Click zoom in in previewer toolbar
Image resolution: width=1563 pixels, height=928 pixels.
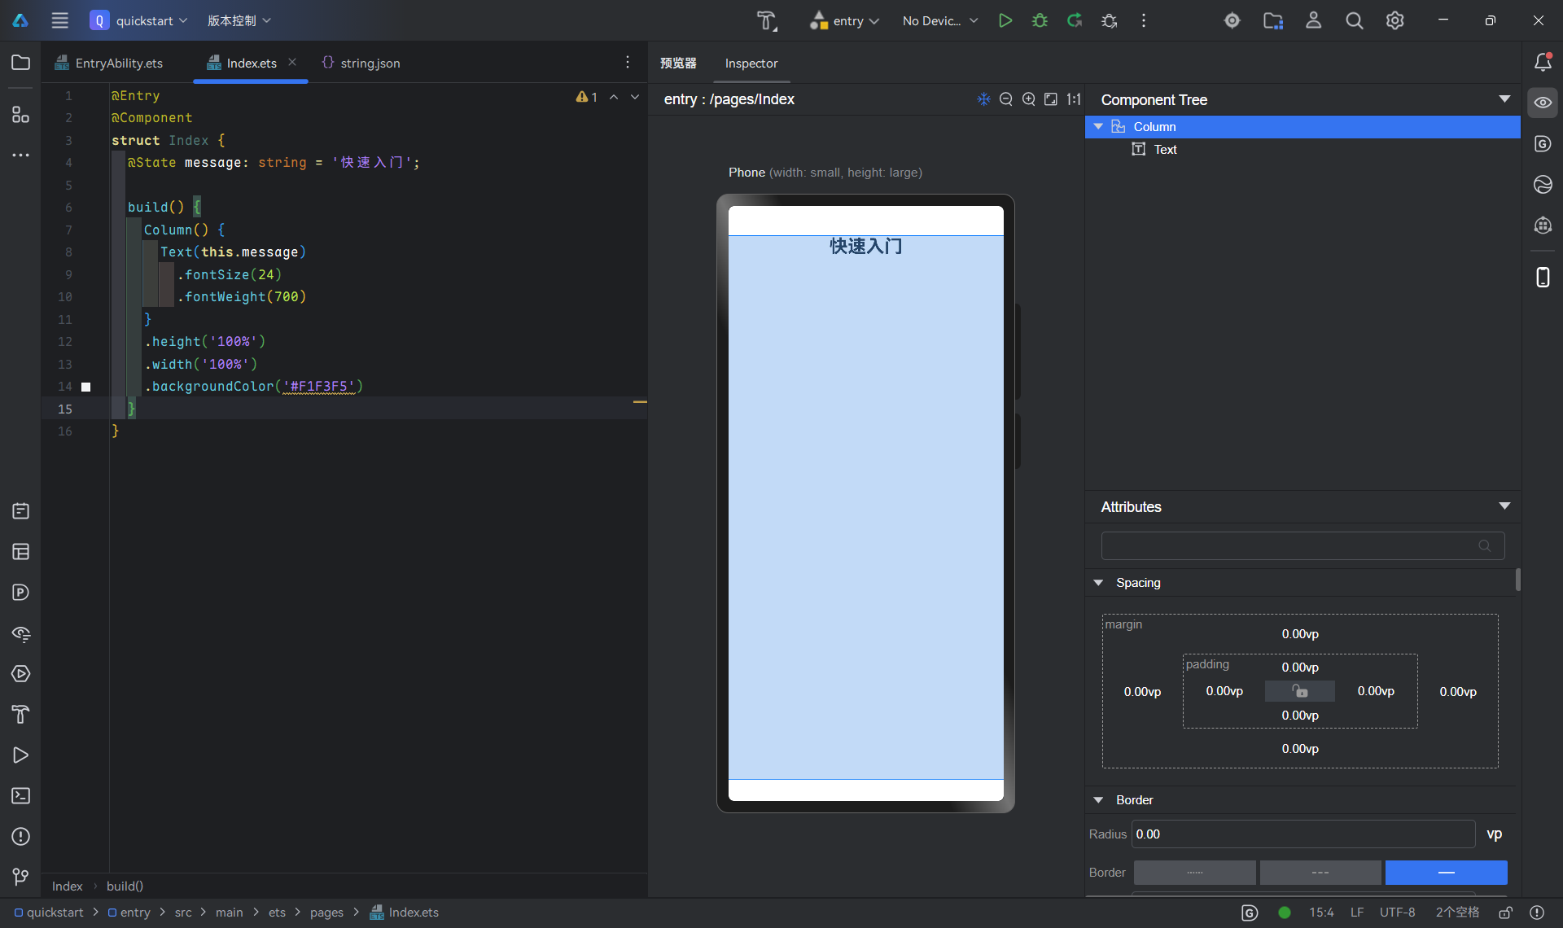(1029, 99)
